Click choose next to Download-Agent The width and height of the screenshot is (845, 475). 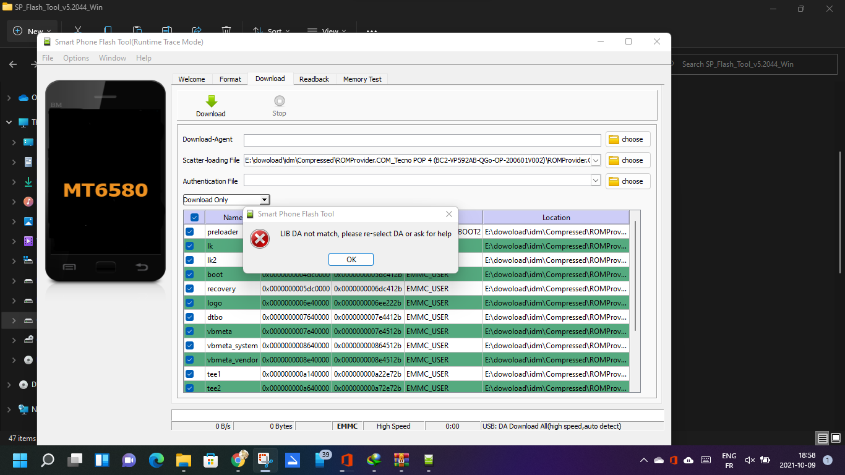(x=628, y=139)
